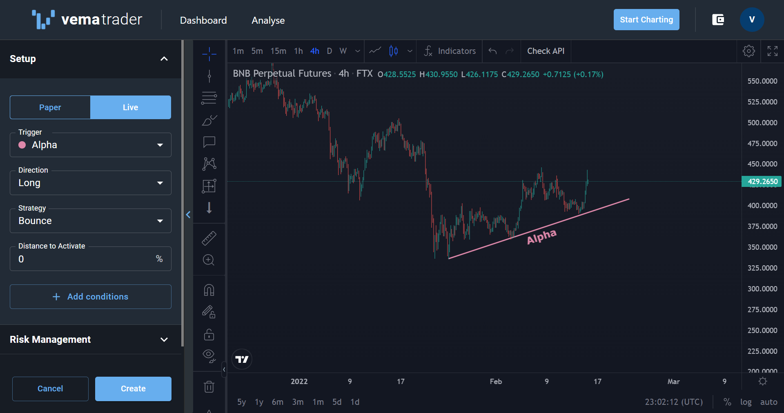This screenshot has width=784, height=413.
Task: Open the Direction Long dropdown
Action: pos(91,183)
